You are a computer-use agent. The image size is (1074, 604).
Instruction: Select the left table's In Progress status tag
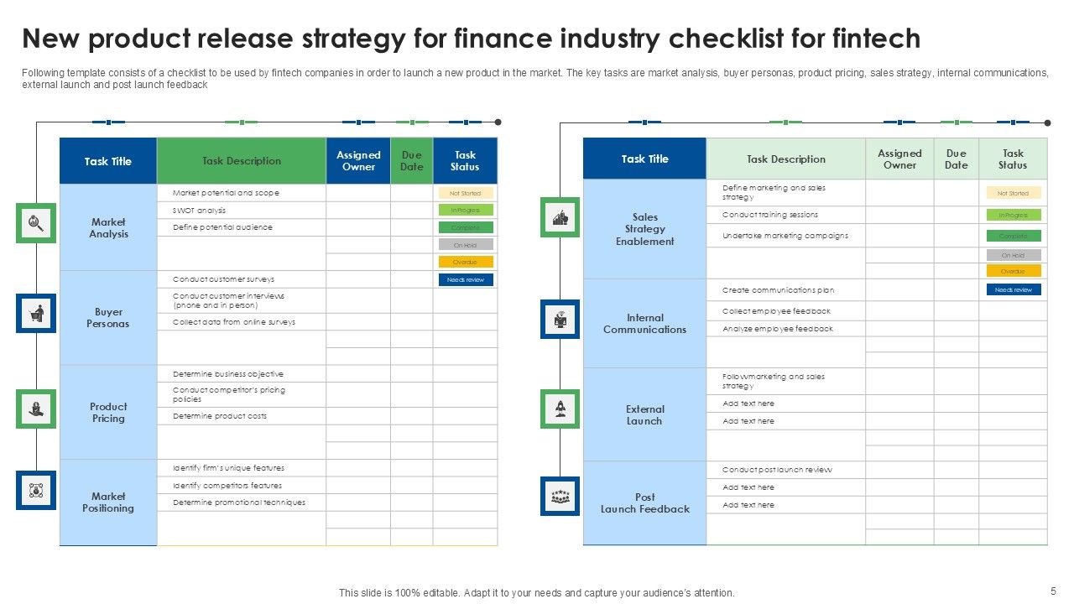coord(466,210)
